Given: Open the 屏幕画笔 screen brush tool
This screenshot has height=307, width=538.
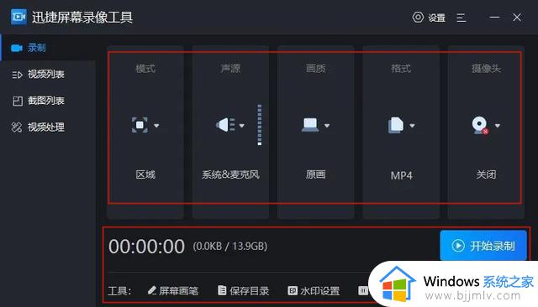Looking at the screenshot, I should tap(173, 290).
